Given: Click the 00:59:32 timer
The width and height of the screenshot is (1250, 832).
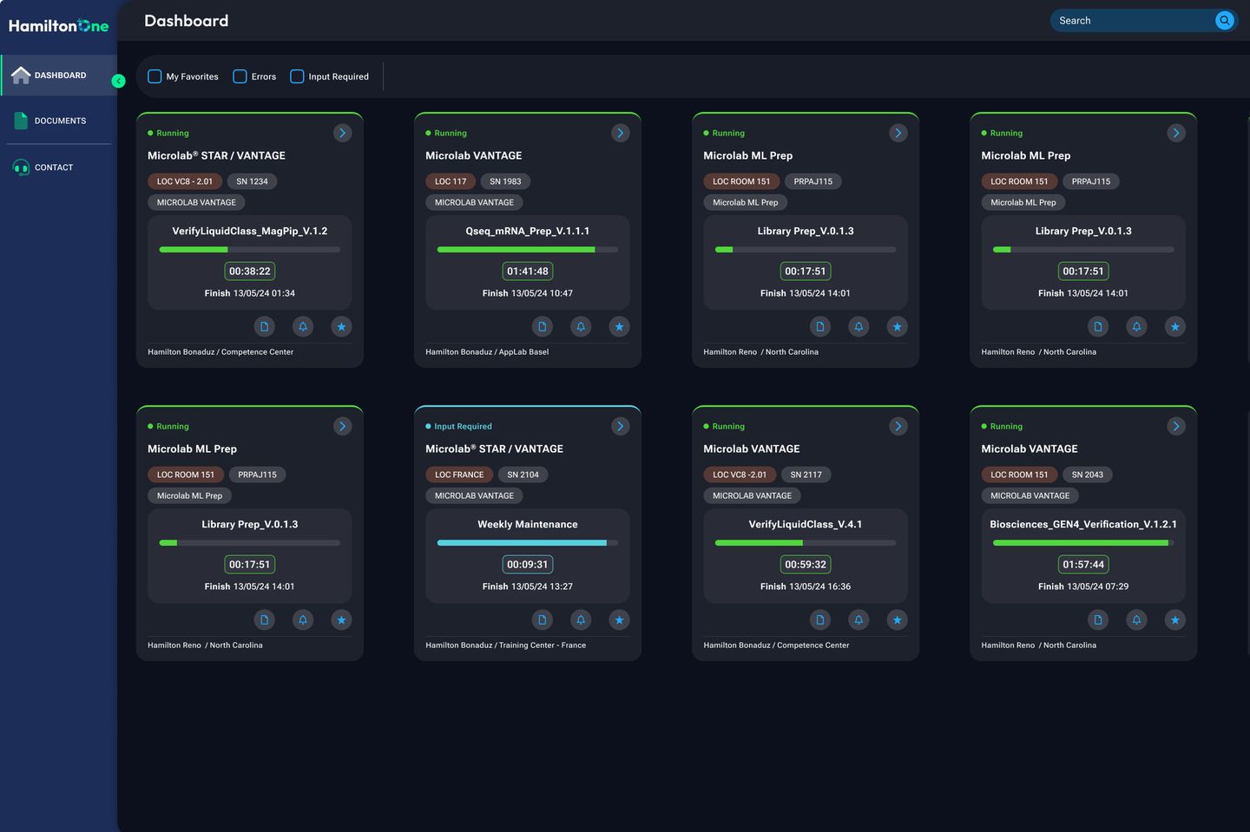Looking at the screenshot, I should click(806, 565).
